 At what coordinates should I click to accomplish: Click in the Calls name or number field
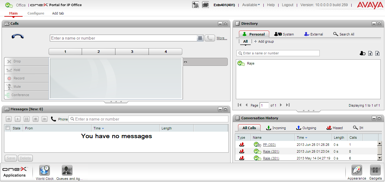pos(123,38)
